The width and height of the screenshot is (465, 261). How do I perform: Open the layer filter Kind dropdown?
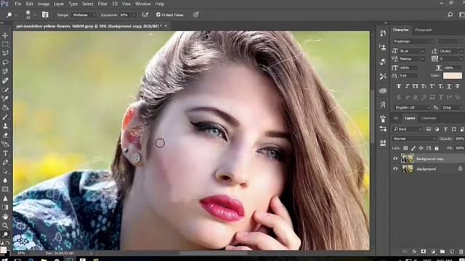click(x=407, y=129)
